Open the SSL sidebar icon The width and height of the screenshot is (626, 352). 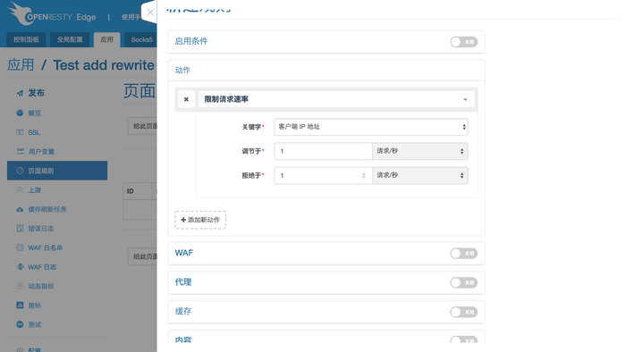pyautogui.click(x=20, y=132)
